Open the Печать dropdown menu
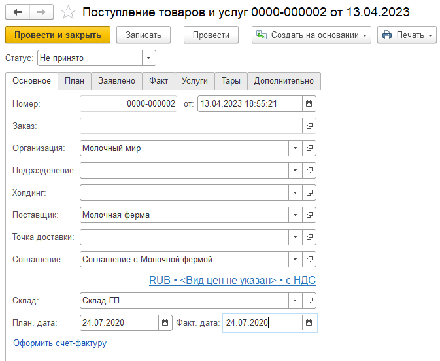 (x=407, y=35)
